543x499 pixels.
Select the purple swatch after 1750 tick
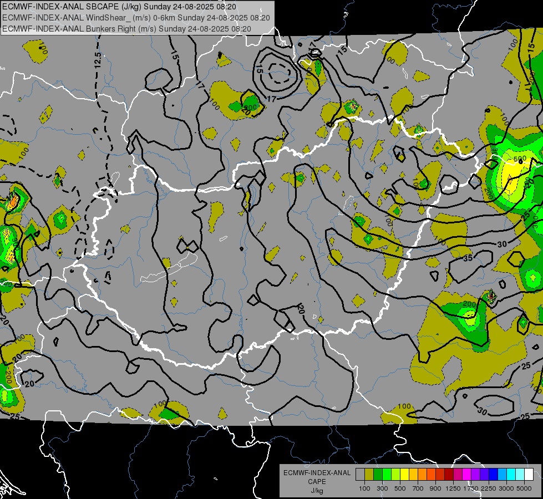[476, 474]
